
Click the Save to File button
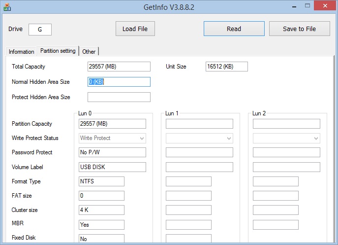click(300, 29)
